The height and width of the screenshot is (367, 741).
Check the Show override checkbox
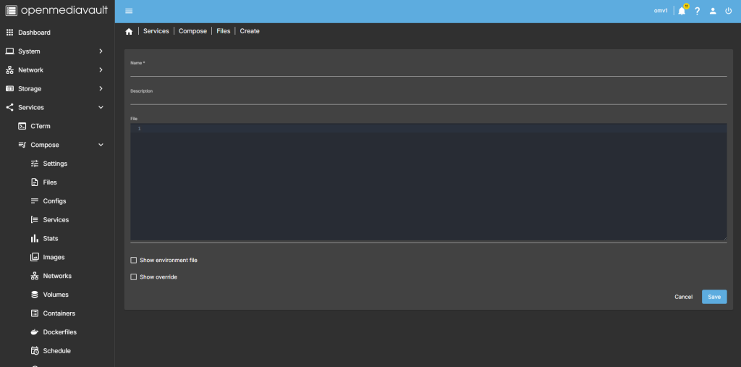click(x=133, y=277)
